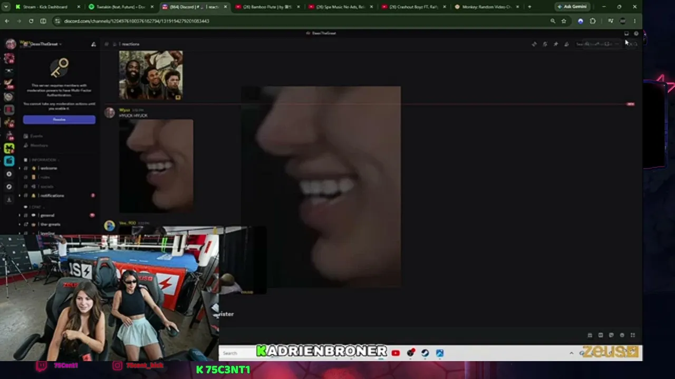Open the three-men group photo attachment
The width and height of the screenshot is (675, 379).
click(x=151, y=75)
